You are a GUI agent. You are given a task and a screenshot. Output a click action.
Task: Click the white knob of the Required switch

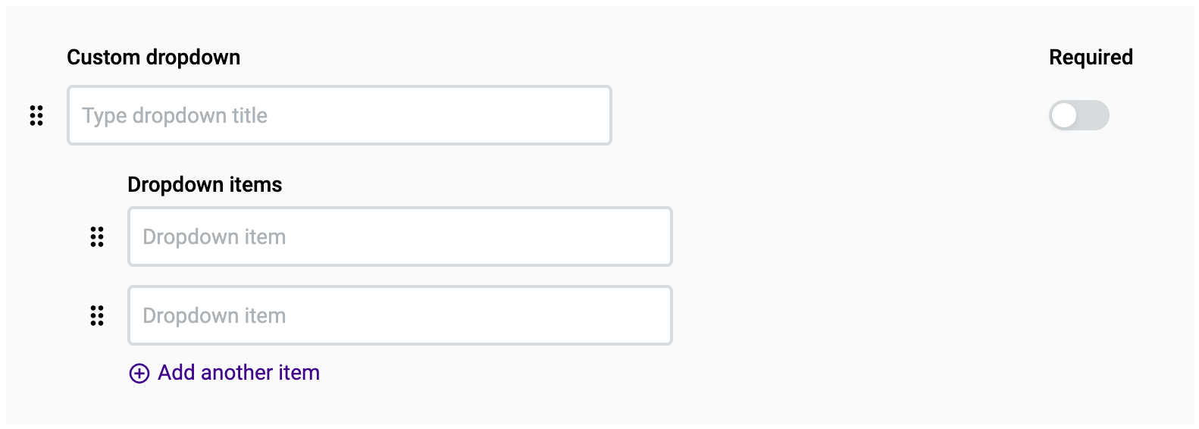(1064, 115)
